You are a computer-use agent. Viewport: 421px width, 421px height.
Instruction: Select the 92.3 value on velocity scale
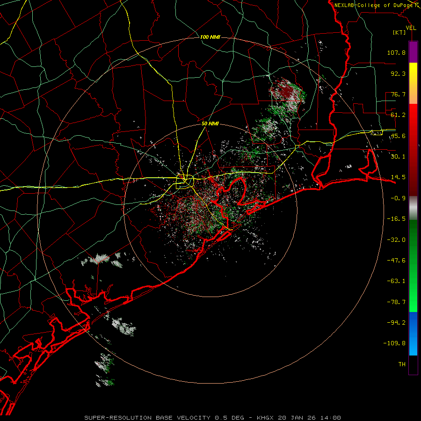pyautogui.click(x=398, y=73)
